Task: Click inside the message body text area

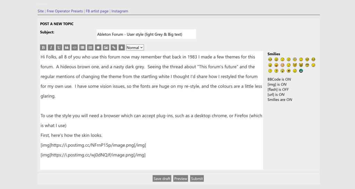Action: click(151, 111)
